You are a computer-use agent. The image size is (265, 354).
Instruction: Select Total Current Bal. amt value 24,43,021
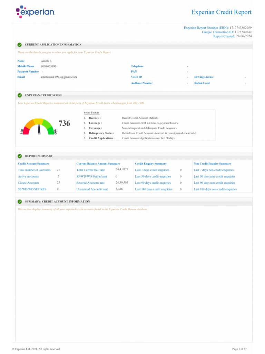[122, 169]
